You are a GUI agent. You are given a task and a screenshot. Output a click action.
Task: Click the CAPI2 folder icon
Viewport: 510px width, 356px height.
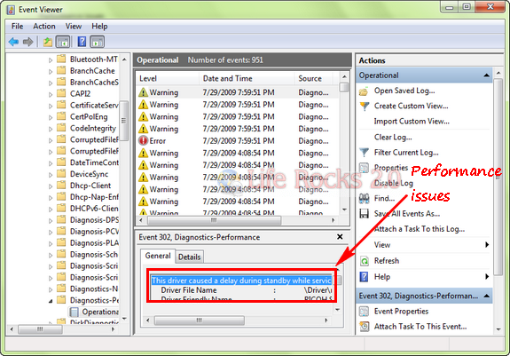61,93
